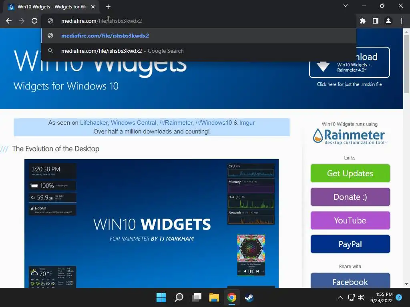Viewport: 410px width, 307px height.
Task: Click the globe icon in the address bar
Action: coord(50,21)
